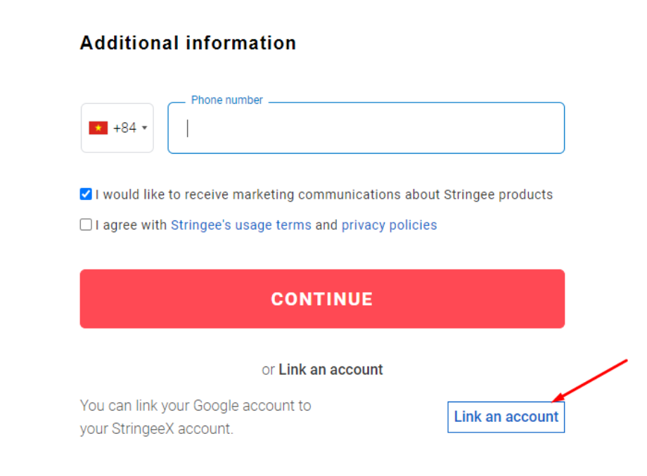
Task: Uncheck the marketing communications checkbox
Action: [x=86, y=194]
